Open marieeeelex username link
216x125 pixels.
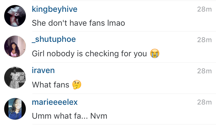pyautogui.click(x=55, y=102)
